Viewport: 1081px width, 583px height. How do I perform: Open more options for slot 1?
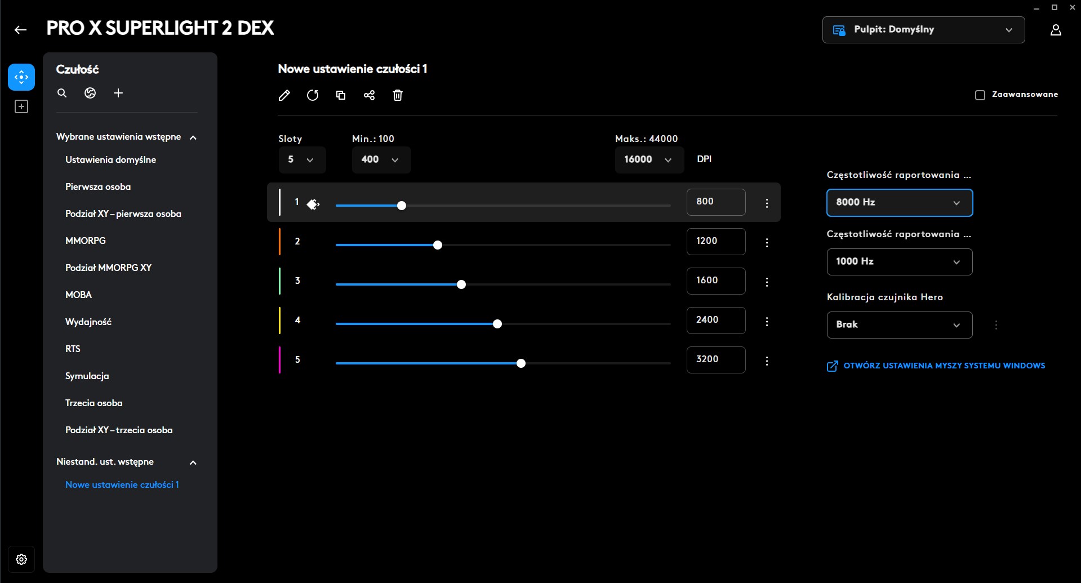[767, 203]
